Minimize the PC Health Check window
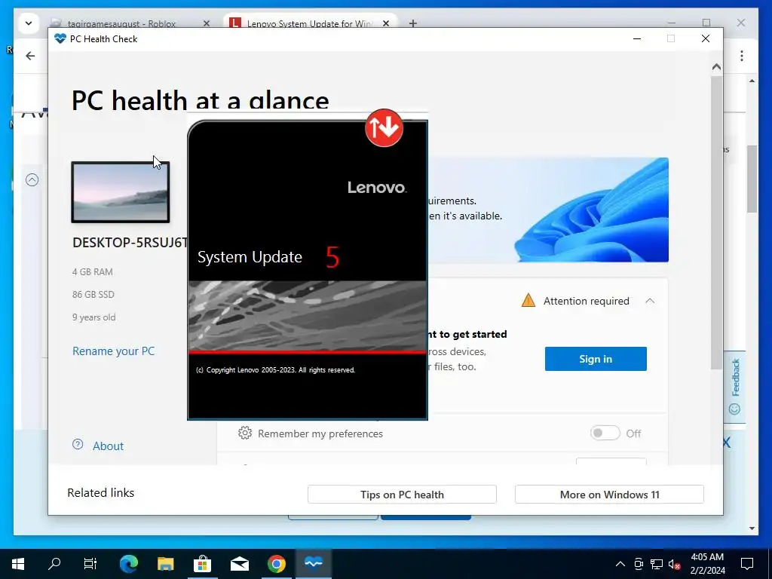This screenshot has width=772, height=579. pos(637,38)
